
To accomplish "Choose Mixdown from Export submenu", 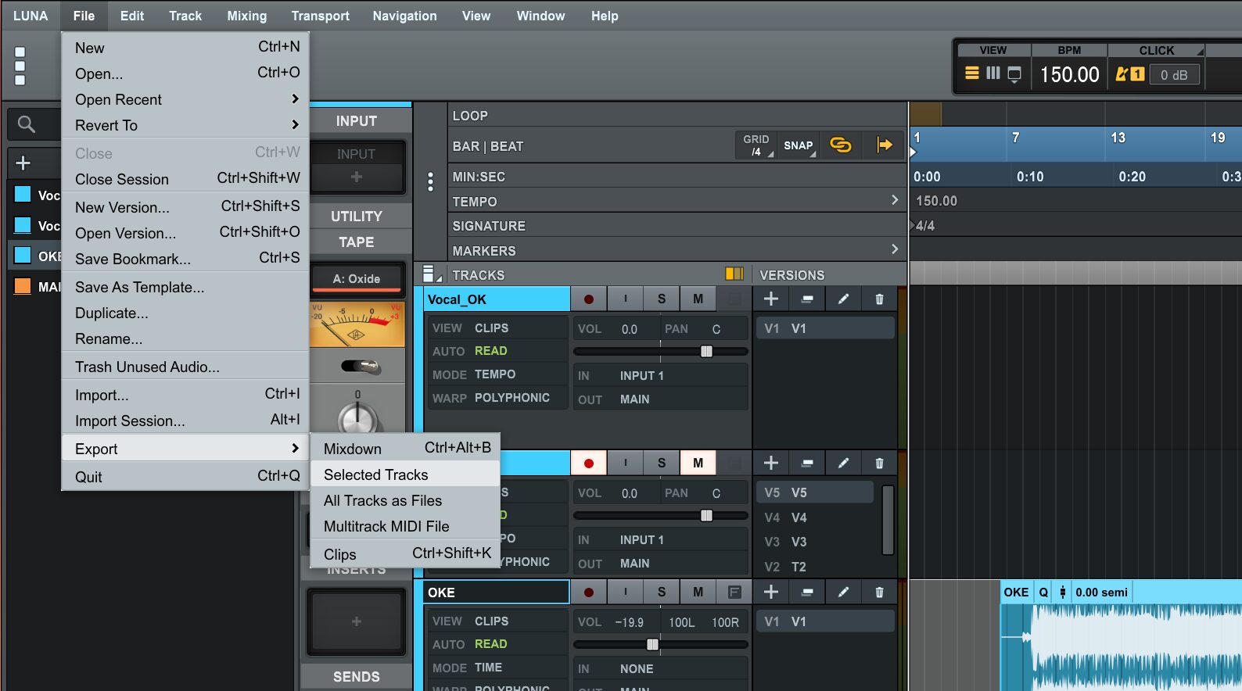I will click(x=405, y=449).
